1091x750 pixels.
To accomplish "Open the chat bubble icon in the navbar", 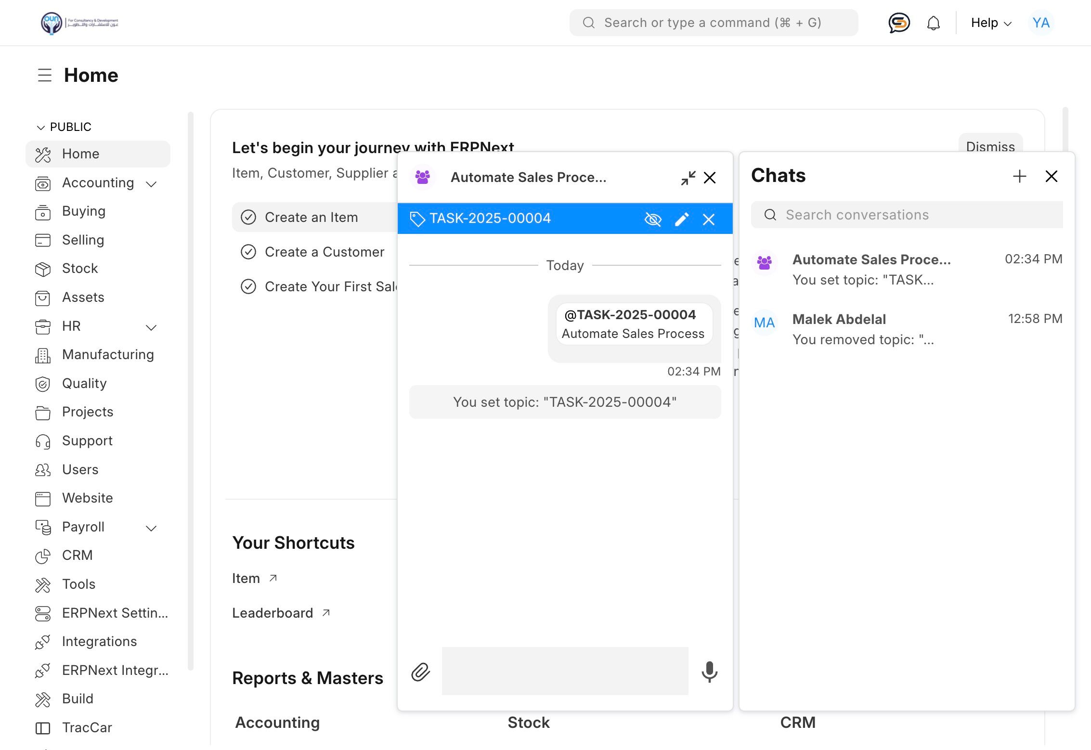I will pyautogui.click(x=898, y=23).
